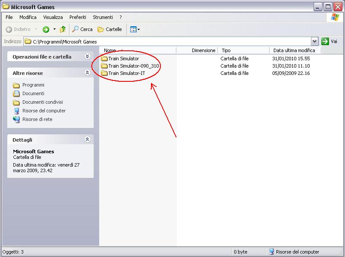345x257 pixels.
Task: Close the Microsoft Games window
Action: coord(338,7)
